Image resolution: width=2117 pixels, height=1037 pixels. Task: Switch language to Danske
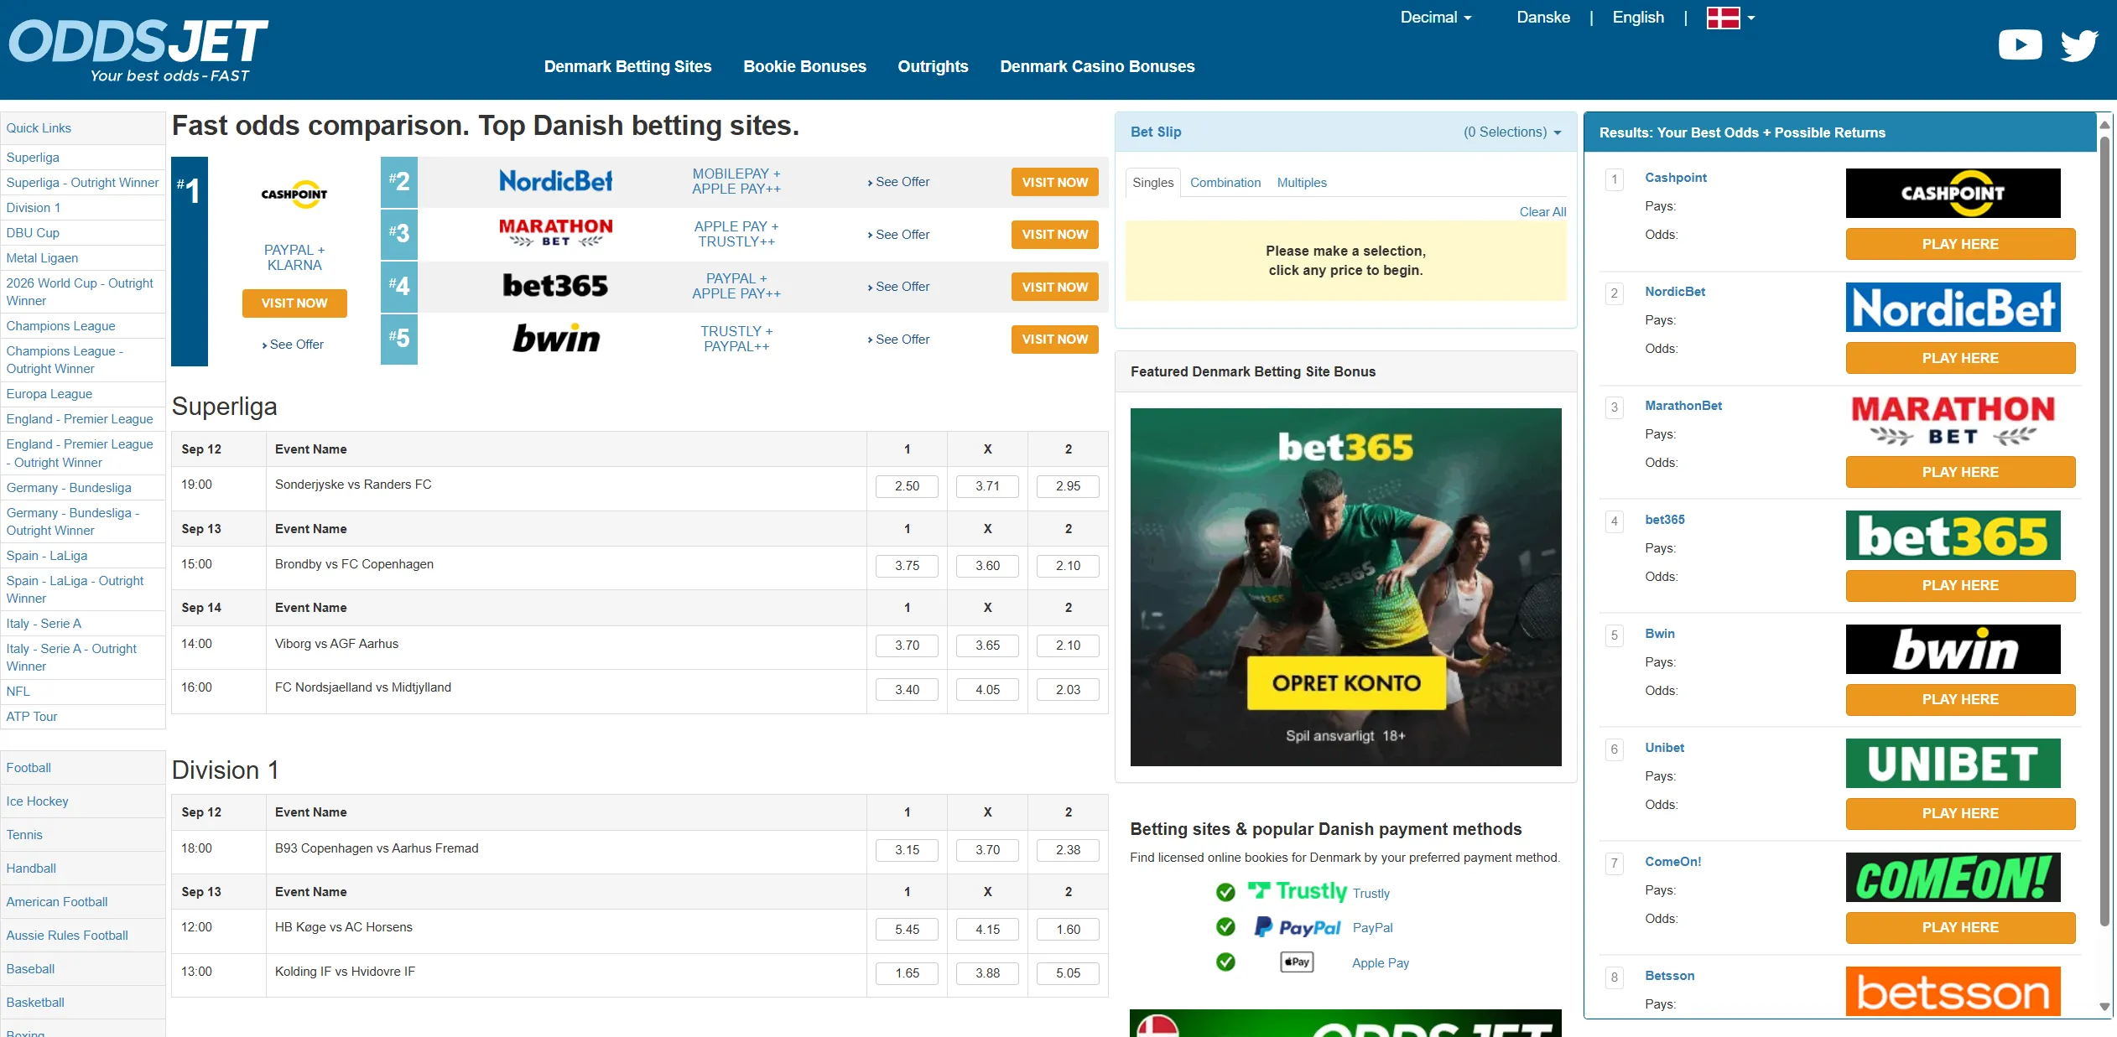[1542, 18]
